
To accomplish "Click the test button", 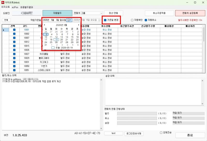I will click(x=114, y=133).
